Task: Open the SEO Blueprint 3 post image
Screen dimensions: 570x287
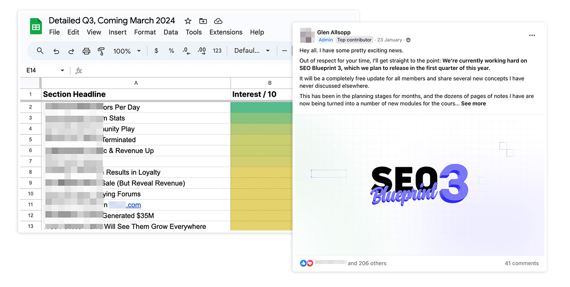Action: 419,185
